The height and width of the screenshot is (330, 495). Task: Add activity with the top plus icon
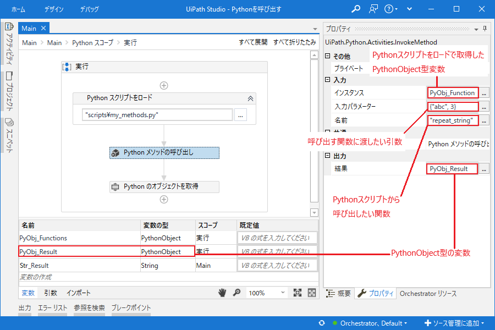click(x=164, y=85)
